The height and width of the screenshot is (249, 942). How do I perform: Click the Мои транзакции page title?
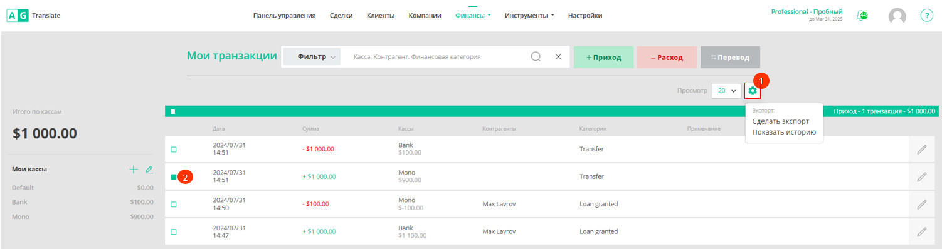pyautogui.click(x=232, y=56)
